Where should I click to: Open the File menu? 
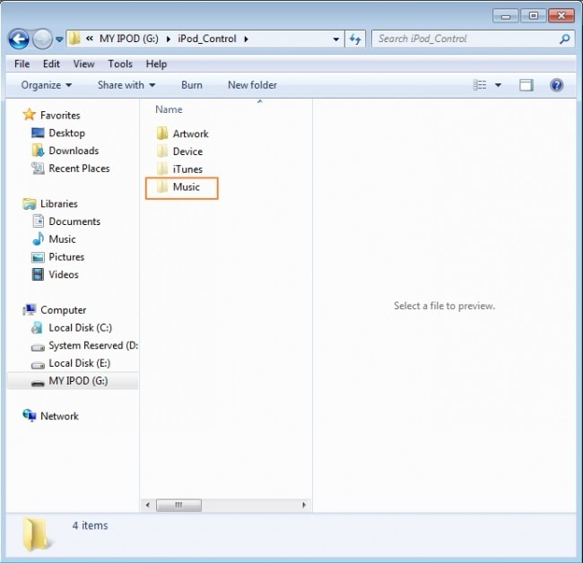pos(22,64)
